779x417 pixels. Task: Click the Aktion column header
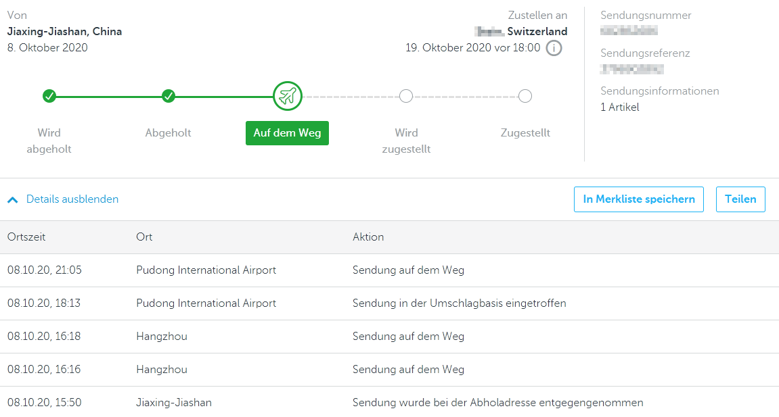[368, 237]
